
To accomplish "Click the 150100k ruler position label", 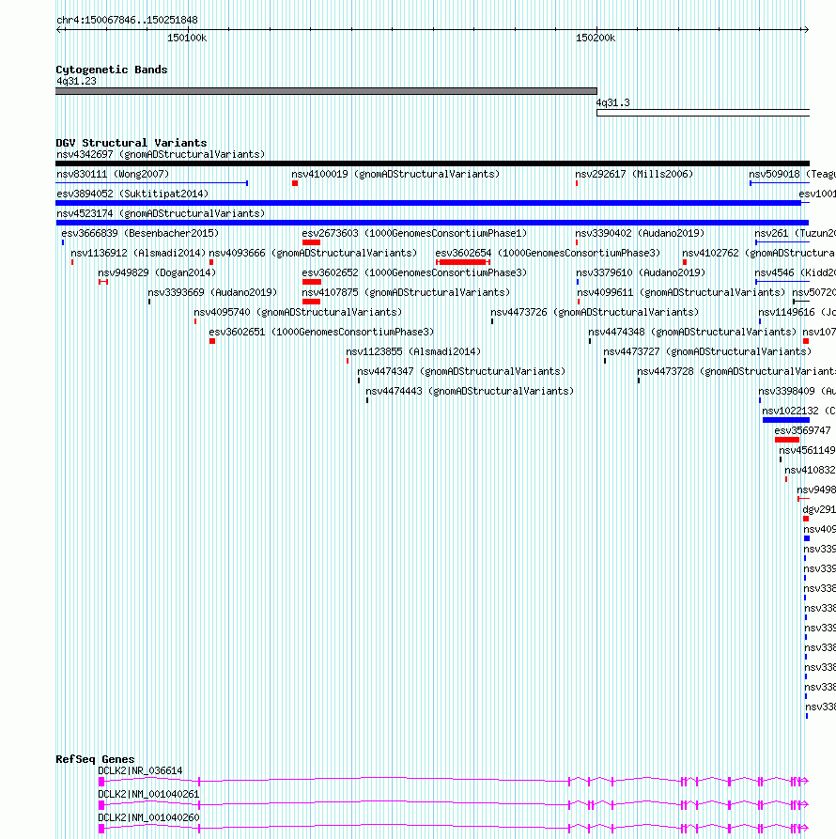I will click(x=187, y=38).
